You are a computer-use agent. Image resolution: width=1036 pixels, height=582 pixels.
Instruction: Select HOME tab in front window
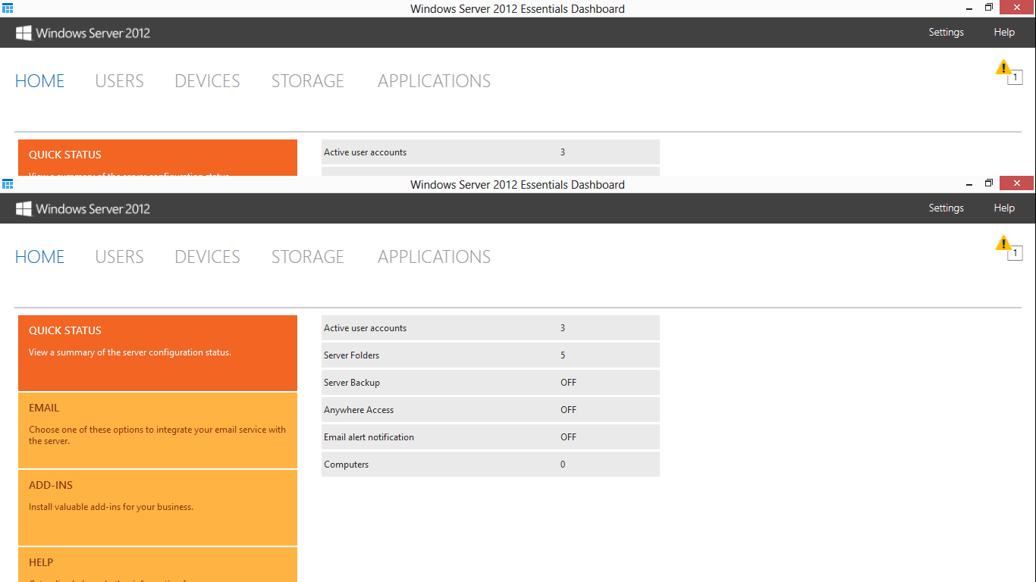pyautogui.click(x=39, y=257)
